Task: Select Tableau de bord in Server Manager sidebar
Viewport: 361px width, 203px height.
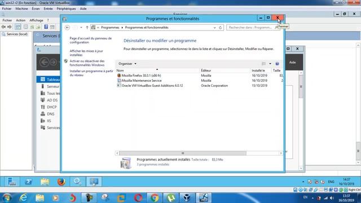Action: coord(49,80)
